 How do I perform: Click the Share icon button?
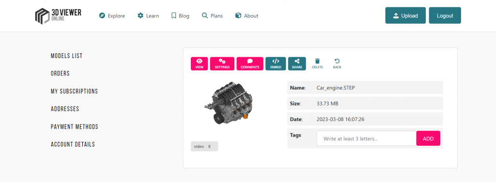pyautogui.click(x=297, y=63)
